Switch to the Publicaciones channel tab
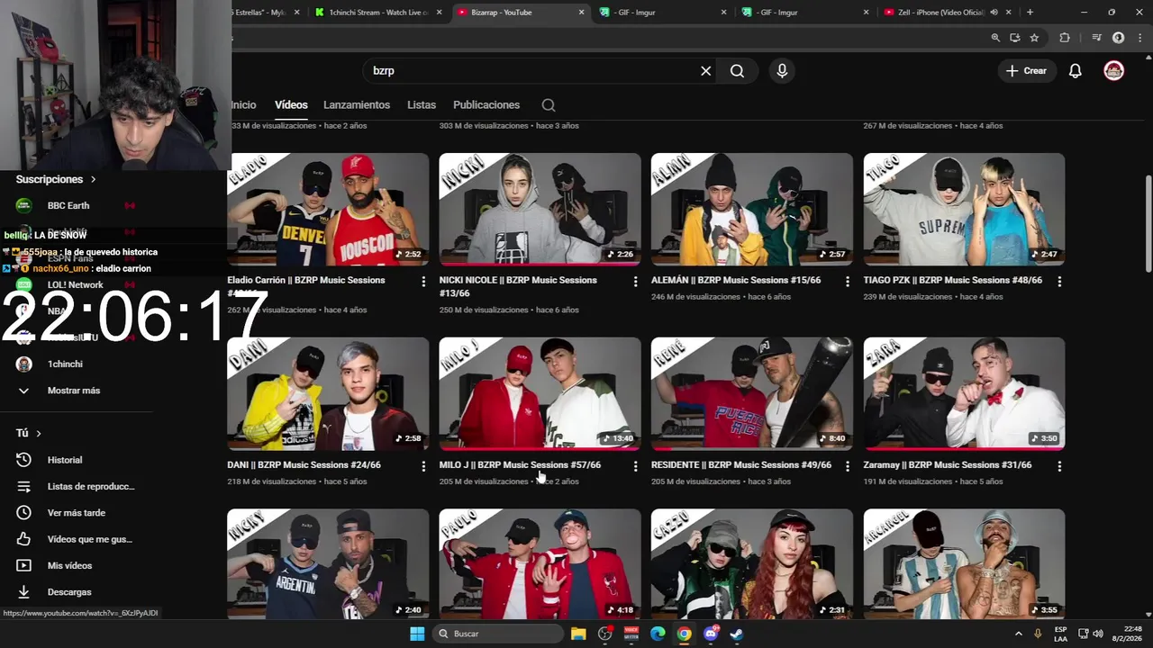 pos(486,105)
